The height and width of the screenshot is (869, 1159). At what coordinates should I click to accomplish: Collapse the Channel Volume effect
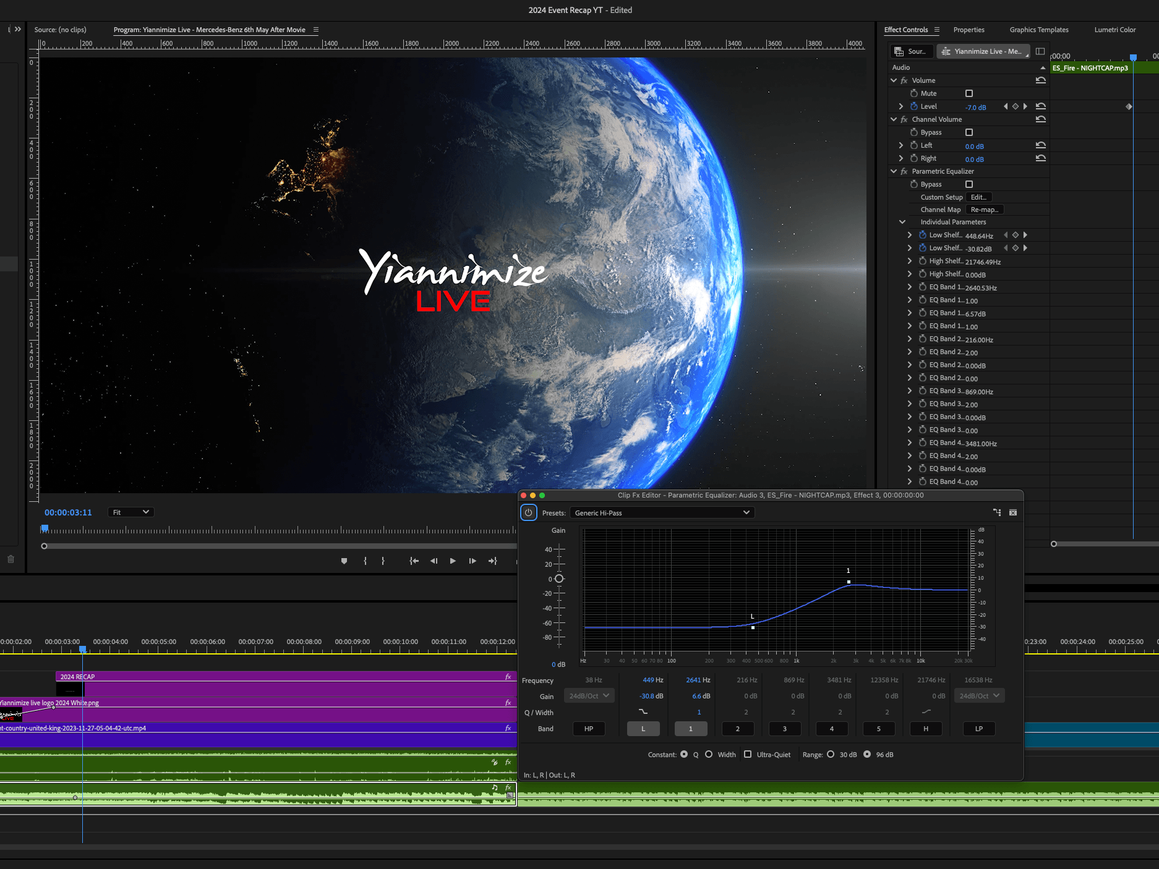coord(894,119)
